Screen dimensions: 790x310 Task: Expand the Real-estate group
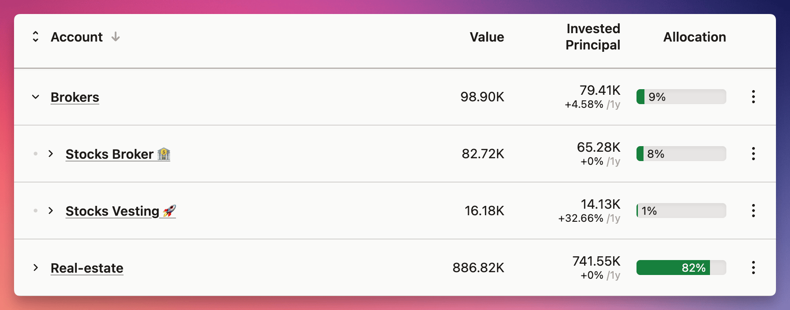click(x=36, y=268)
